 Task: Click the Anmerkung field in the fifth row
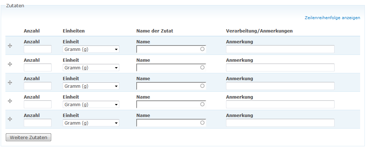280,123
